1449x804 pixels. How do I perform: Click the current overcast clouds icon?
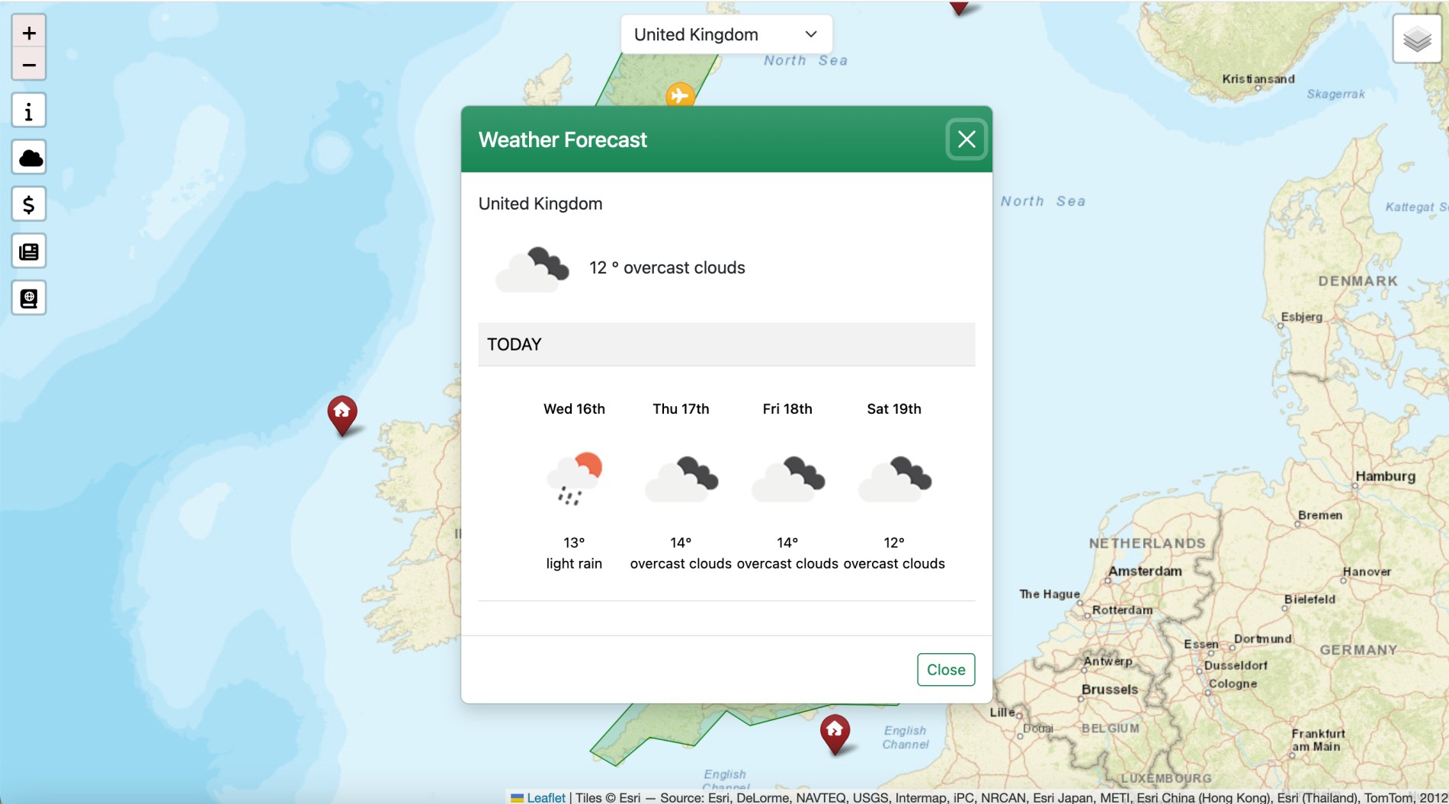(x=532, y=268)
